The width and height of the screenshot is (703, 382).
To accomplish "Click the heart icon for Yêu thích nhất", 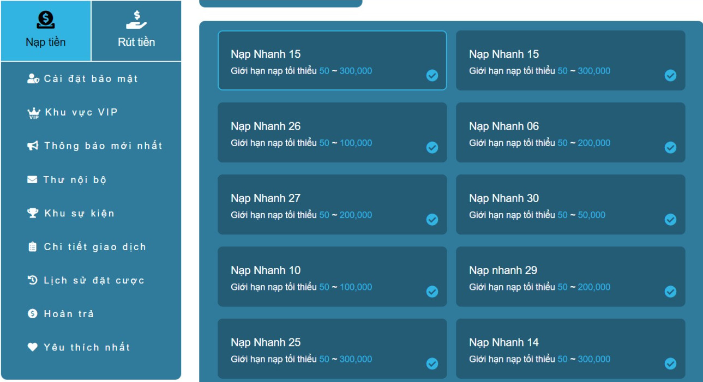I will [33, 347].
